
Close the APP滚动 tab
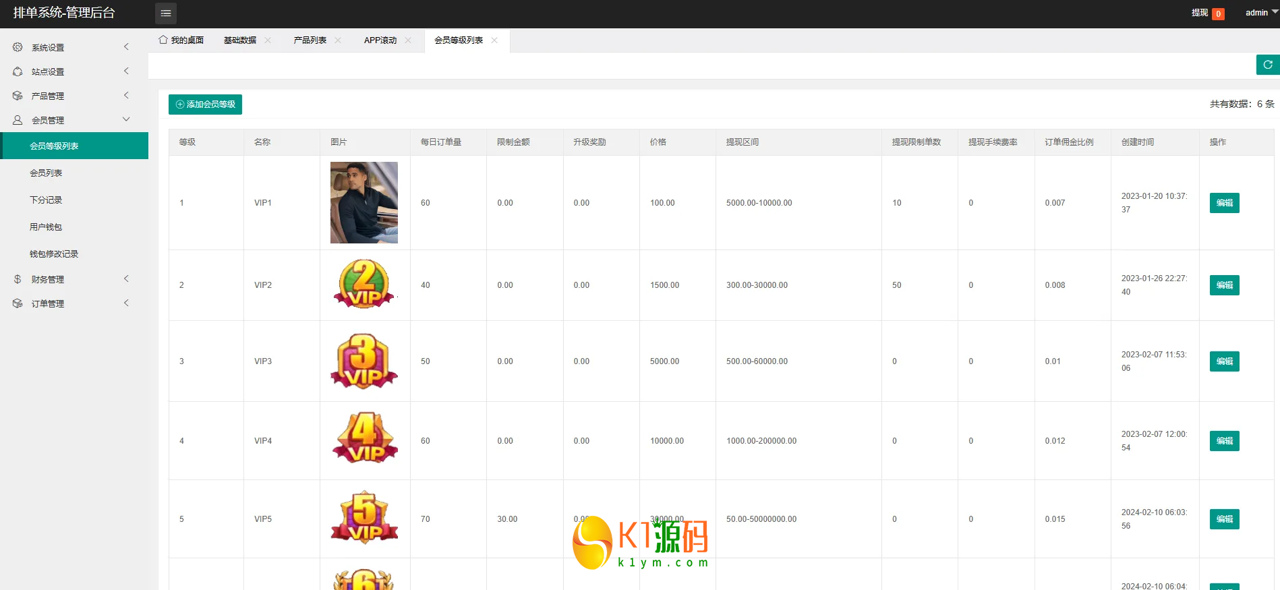tap(408, 40)
